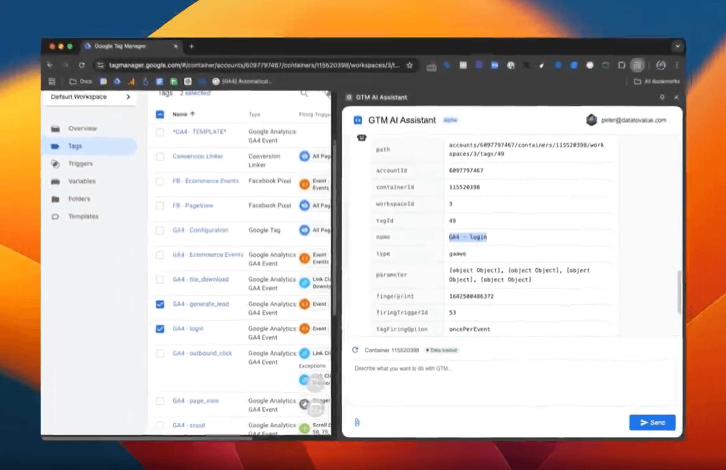Check the *GA4 - TEMPLATE* tag checkbox
This screenshot has width=726, height=470.
pos(160,132)
